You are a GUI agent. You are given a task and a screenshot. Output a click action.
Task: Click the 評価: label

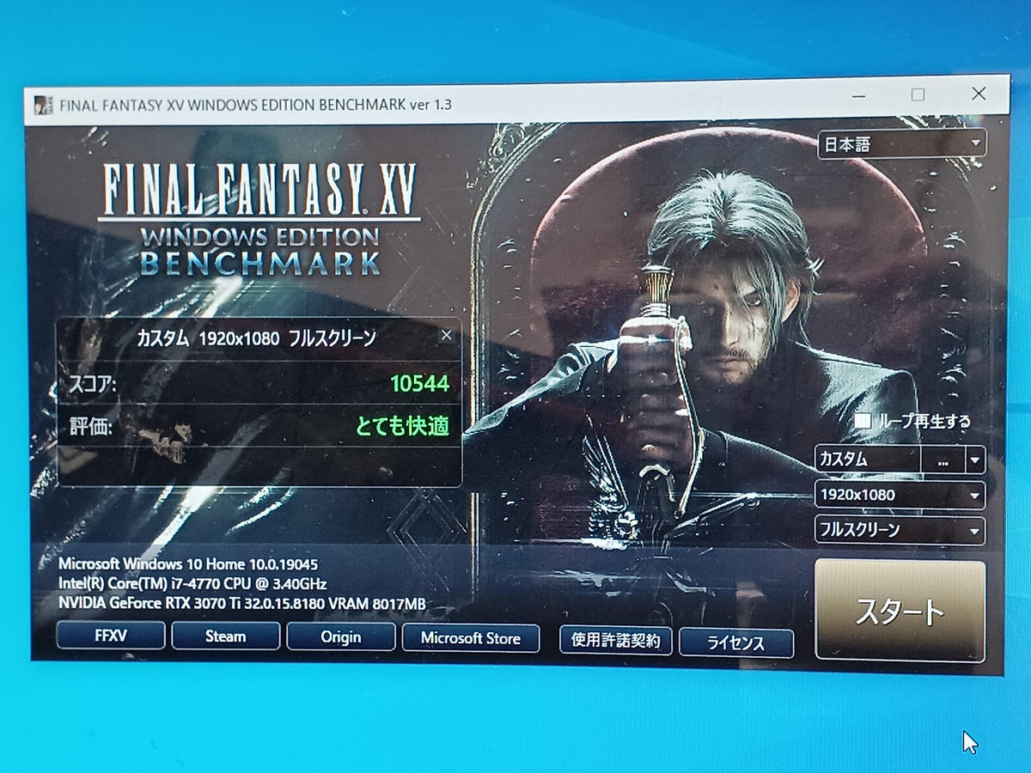pyautogui.click(x=90, y=426)
